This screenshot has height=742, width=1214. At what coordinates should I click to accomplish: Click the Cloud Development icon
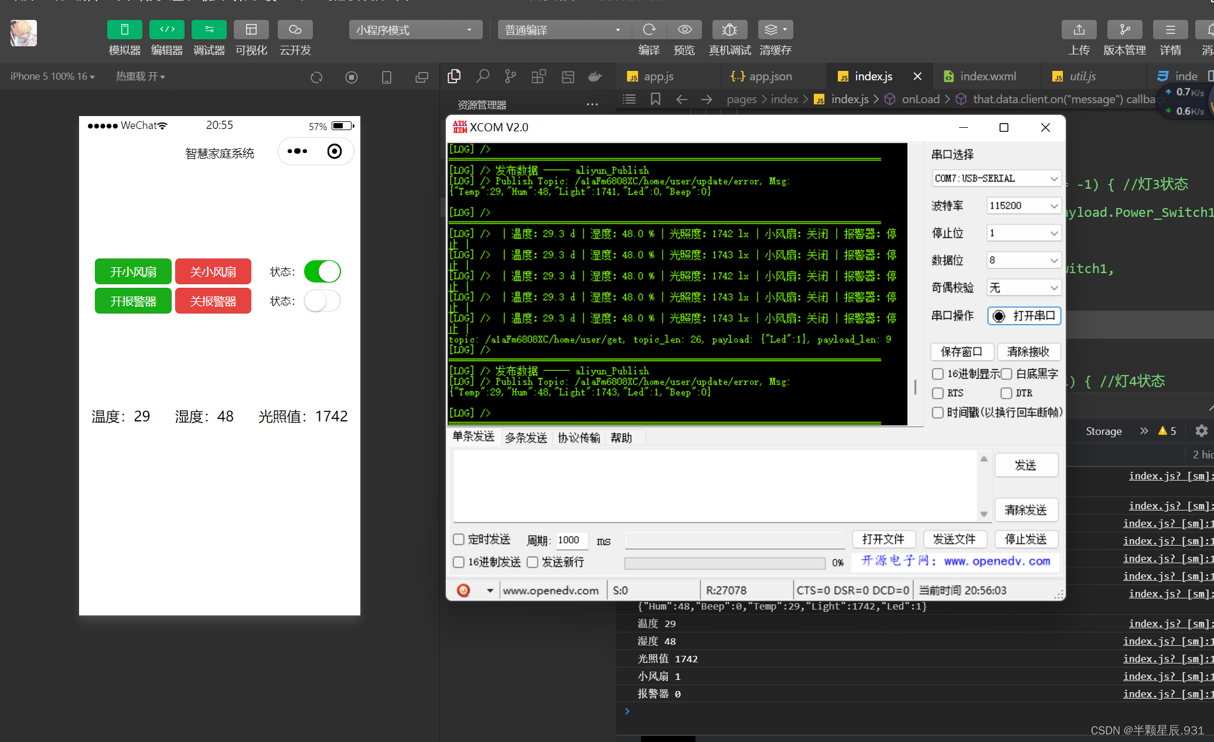coord(295,30)
